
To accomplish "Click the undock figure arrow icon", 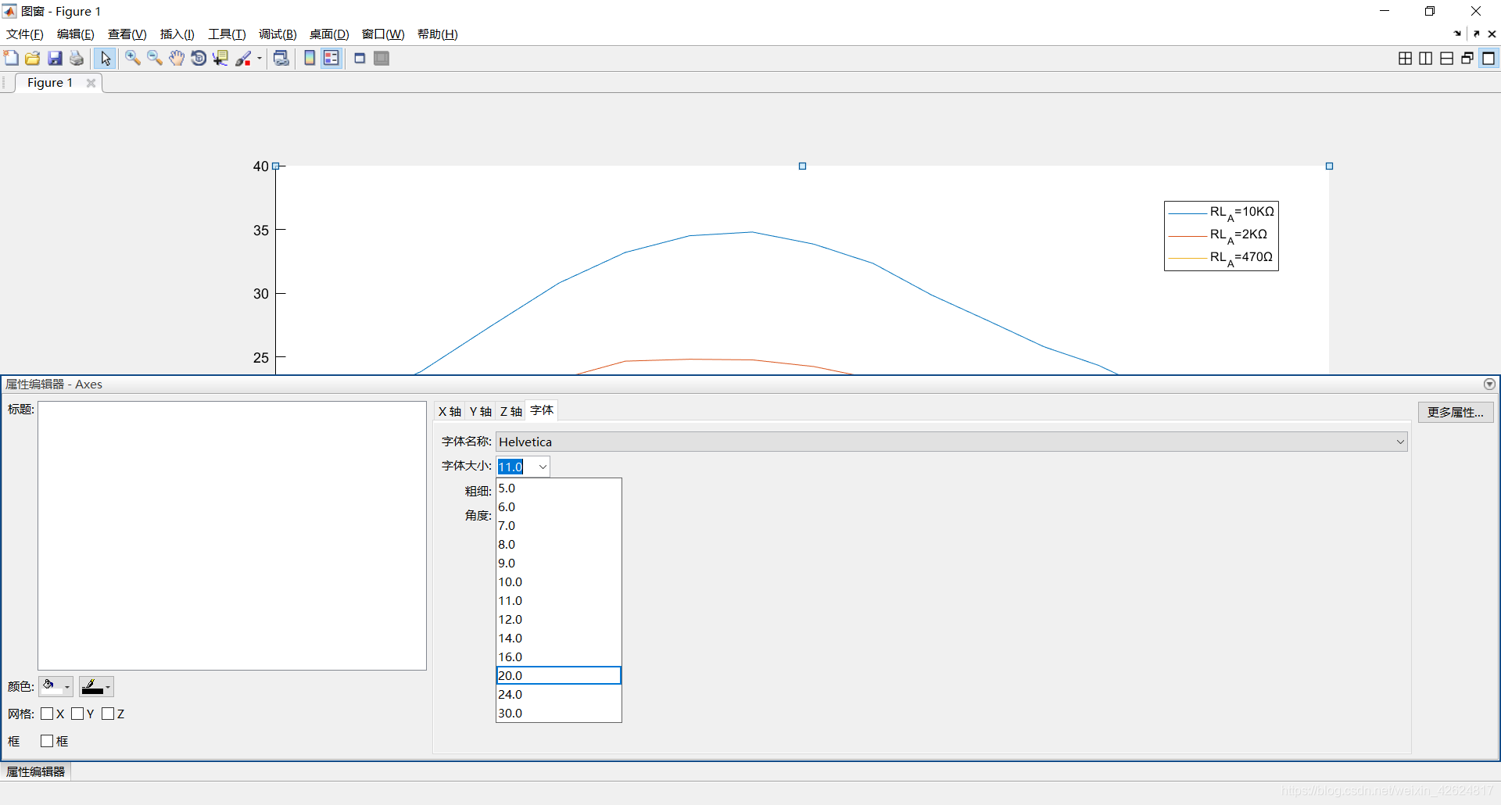I will [x=1476, y=34].
